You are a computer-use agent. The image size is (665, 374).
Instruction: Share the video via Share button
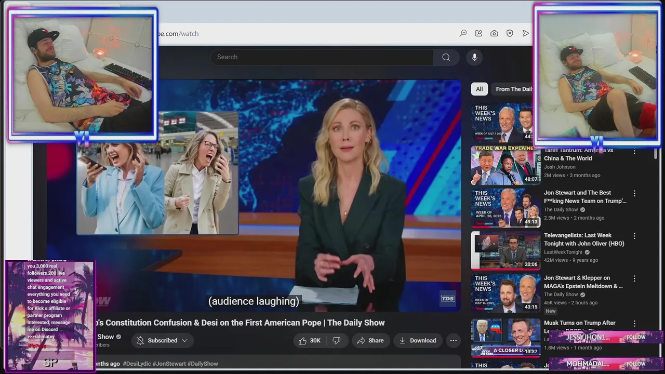click(x=370, y=341)
